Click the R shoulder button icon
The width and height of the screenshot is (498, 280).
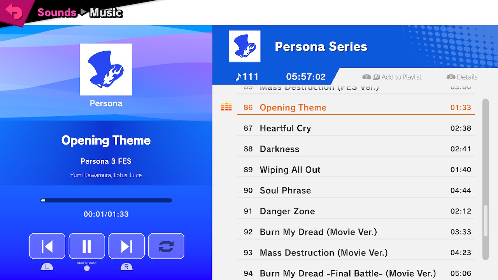click(x=126, y=267)
